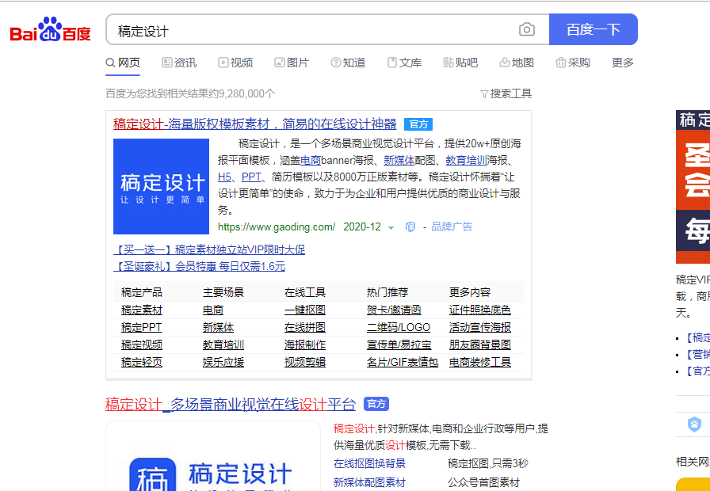Click second result 稿定设计 logo image

tap(213, 456)
